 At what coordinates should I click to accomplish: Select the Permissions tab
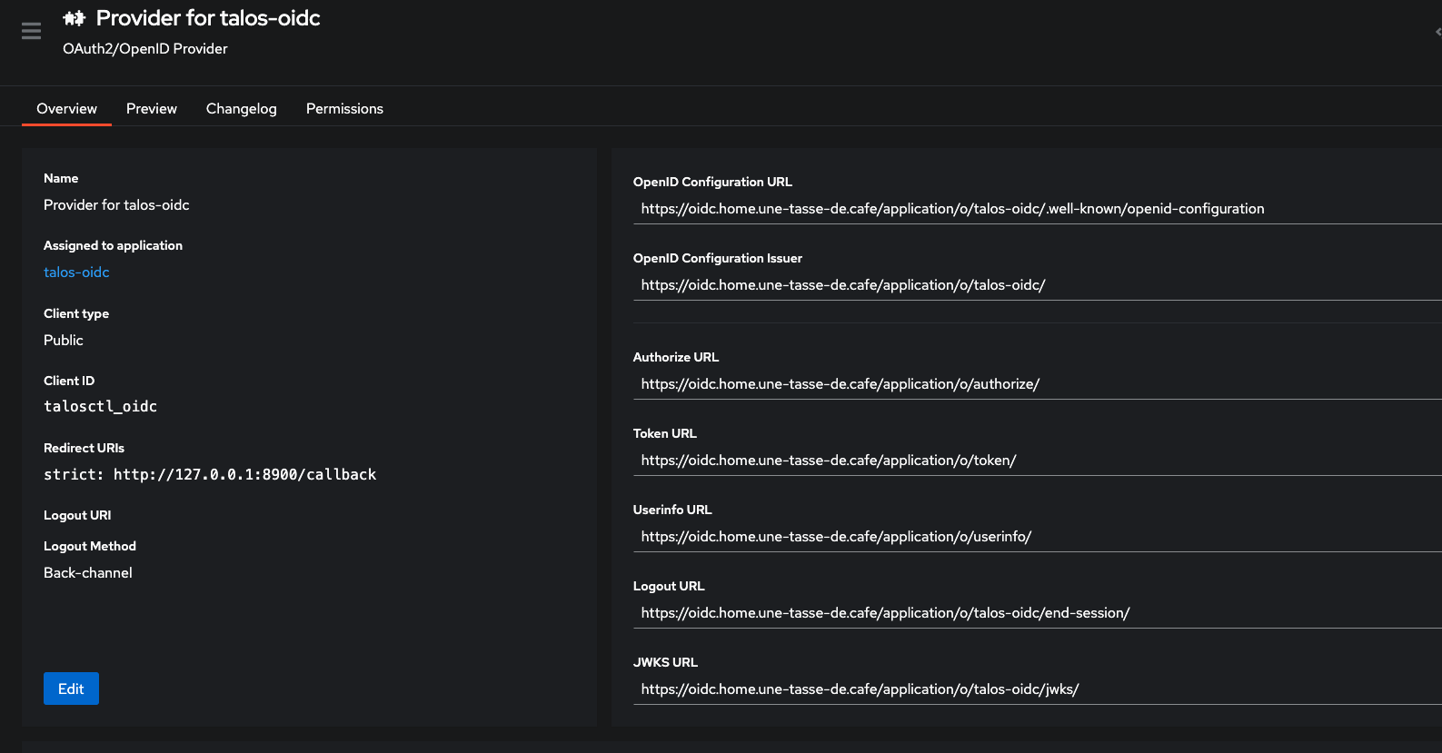(344, 108)
